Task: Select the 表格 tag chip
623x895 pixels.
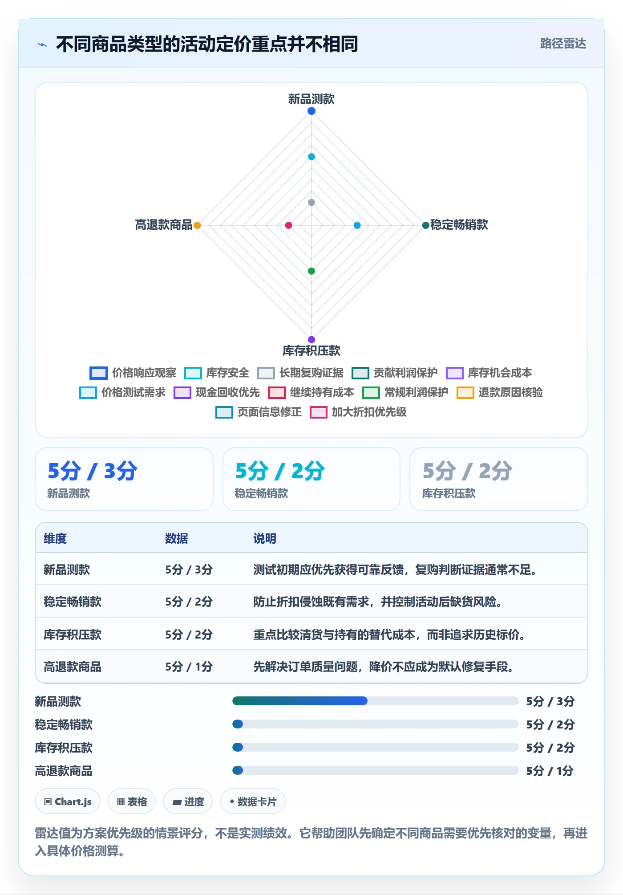Action: tap(132, 801)
